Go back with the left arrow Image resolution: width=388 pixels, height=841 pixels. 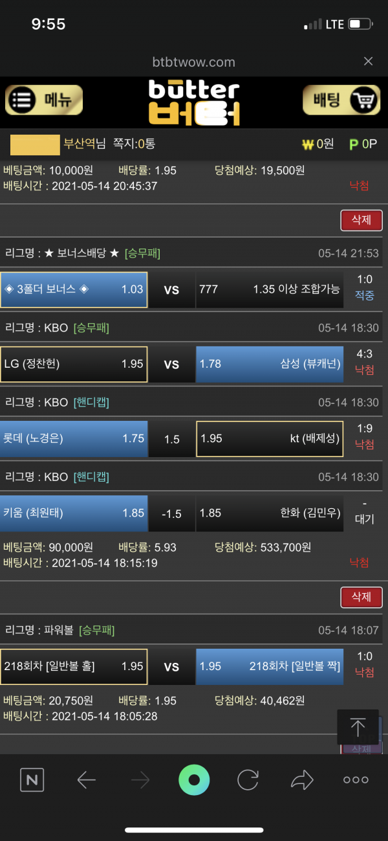86,780
